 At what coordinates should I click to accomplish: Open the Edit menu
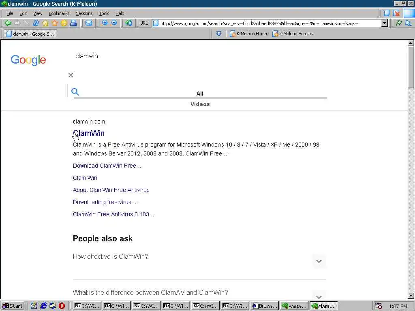pyautogui.click(x=23, y=13)
